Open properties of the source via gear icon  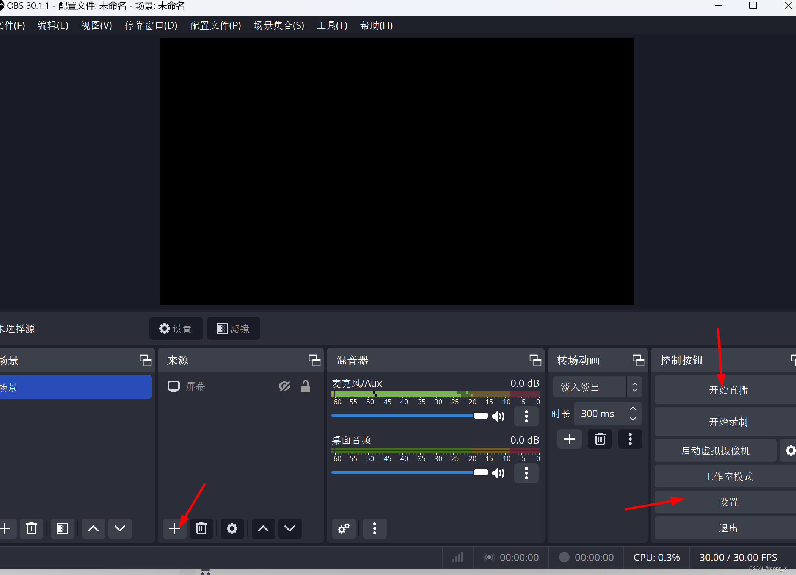coord(232,529)
